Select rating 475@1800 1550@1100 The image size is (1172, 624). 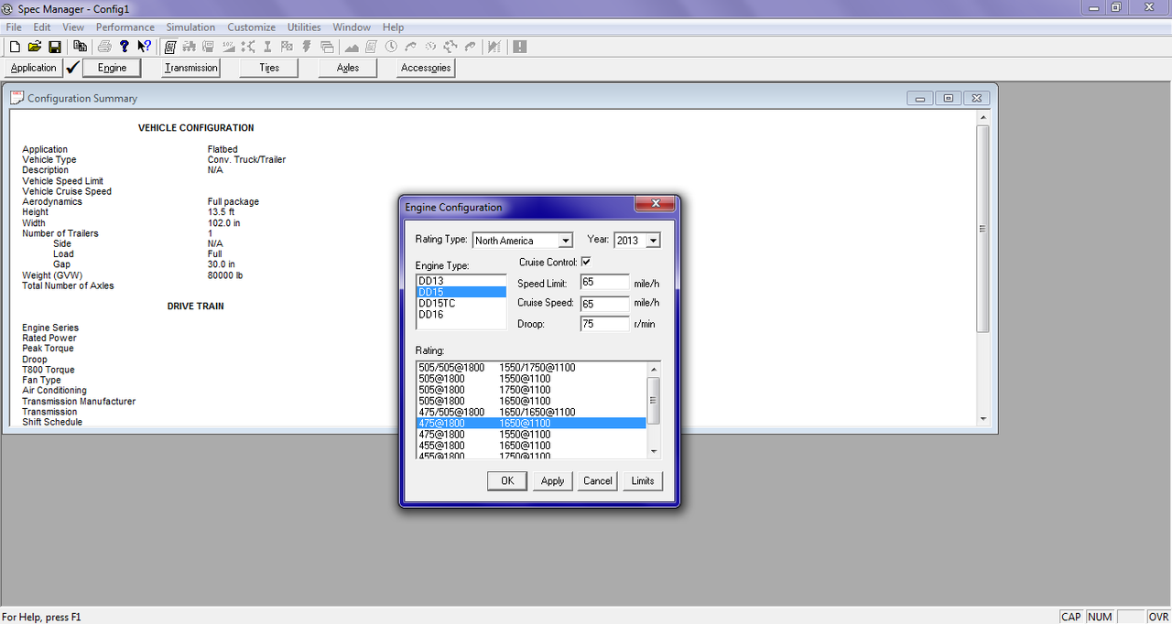coord(531,435)
